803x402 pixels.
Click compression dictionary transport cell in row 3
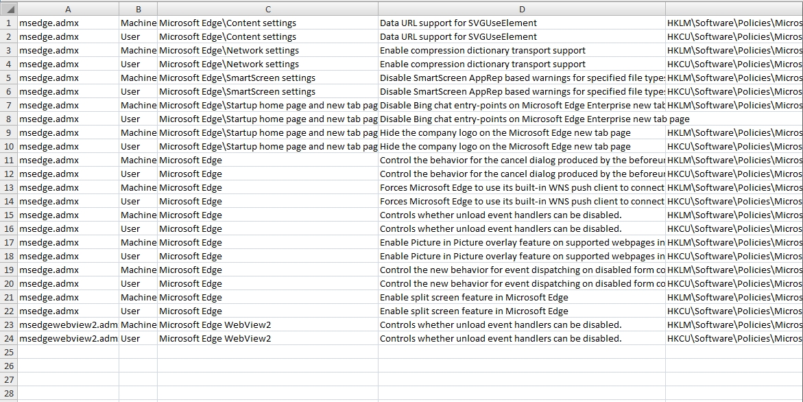click(522, 50)
